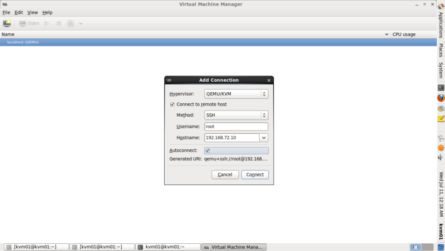Open the System panel menu
This screenshot has height=251, width=445.
(441, 71)
